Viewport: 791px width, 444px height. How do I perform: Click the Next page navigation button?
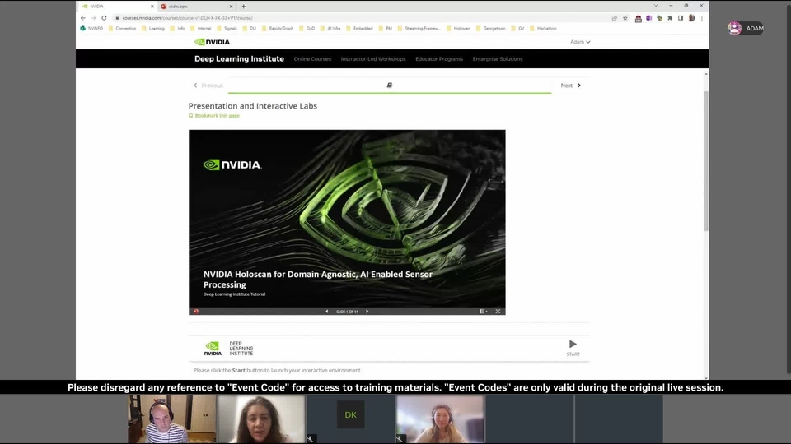[x=571, y=86]
